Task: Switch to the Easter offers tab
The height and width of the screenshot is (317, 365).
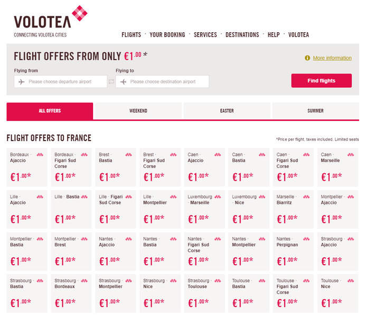Action: pos(227,111)
